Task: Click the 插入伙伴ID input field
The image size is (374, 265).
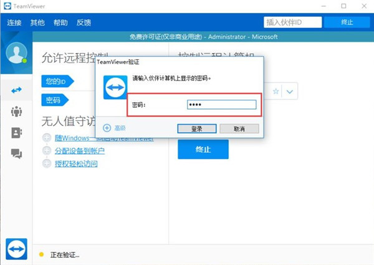Action: [293, 22]
